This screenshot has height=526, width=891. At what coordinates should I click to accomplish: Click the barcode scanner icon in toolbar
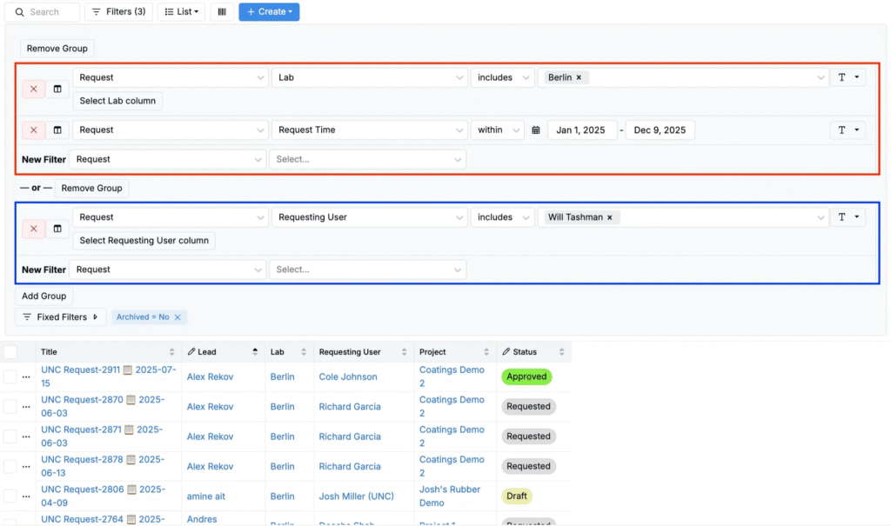[x=222, y=12]
